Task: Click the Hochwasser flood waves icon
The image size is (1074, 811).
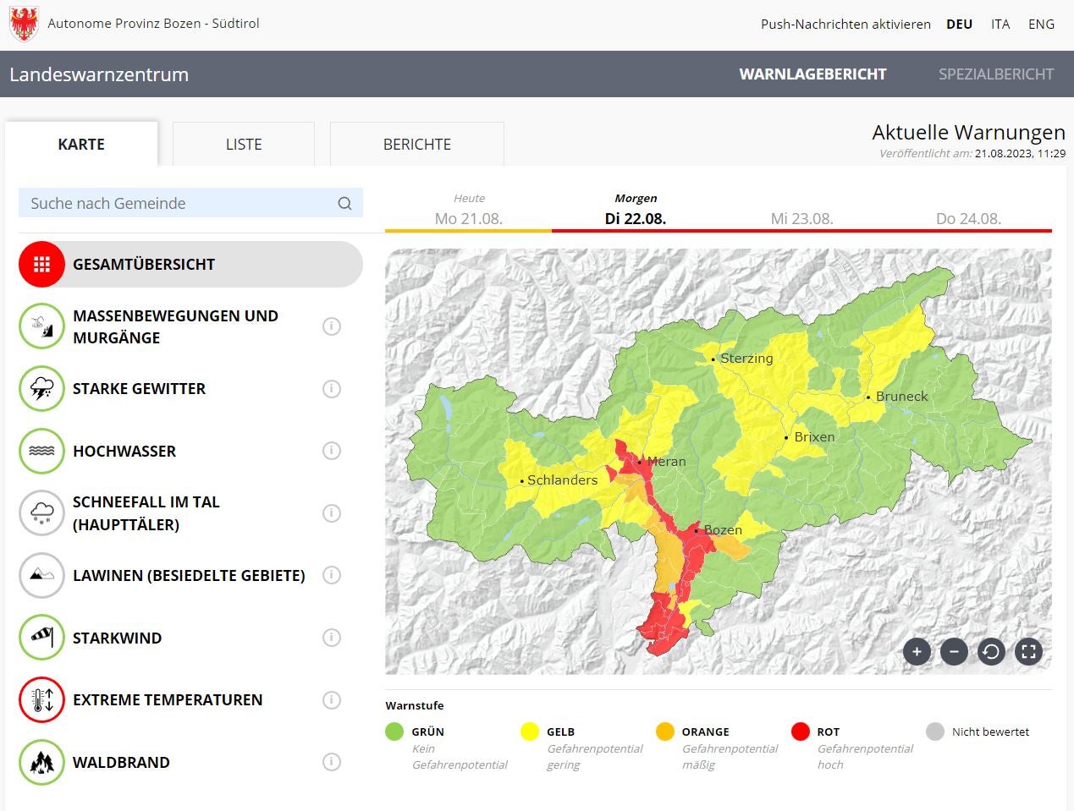Action: [x=41, y=451]
